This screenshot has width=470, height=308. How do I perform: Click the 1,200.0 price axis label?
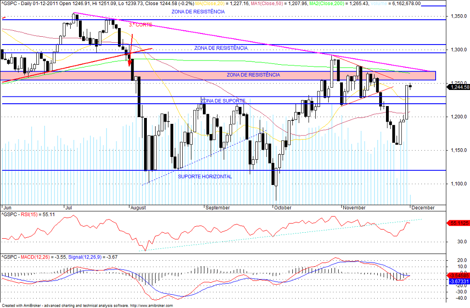[459, 117]
